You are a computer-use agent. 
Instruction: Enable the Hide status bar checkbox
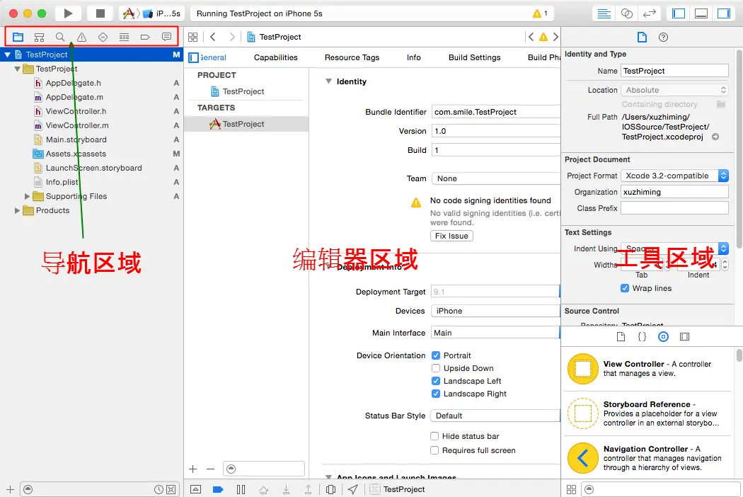(434, 436)
